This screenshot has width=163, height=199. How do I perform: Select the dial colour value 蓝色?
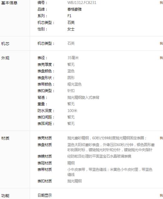(x=71, y=71)
